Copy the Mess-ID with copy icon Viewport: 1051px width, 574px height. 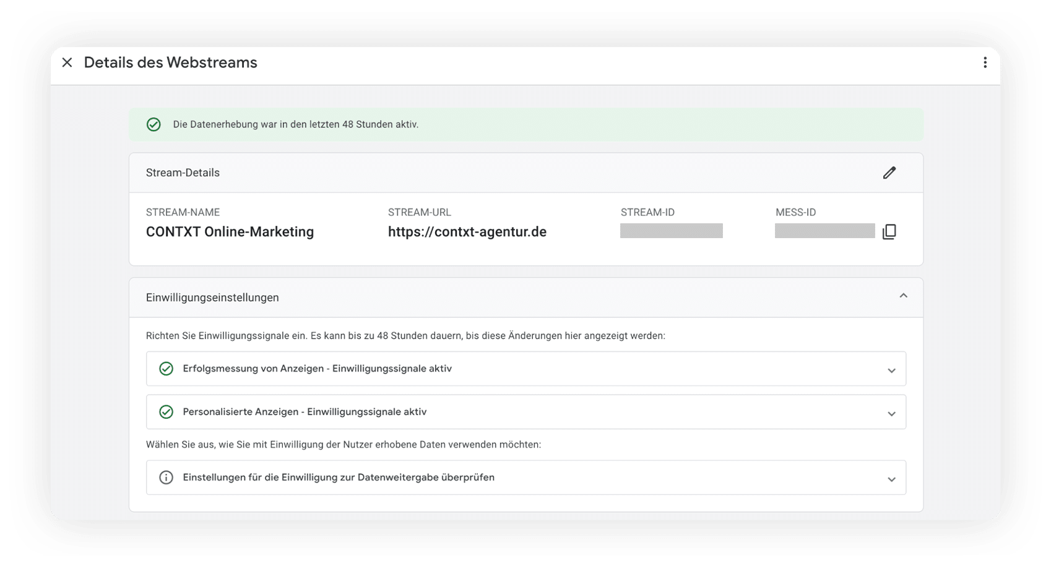click(x=889, y=231)
